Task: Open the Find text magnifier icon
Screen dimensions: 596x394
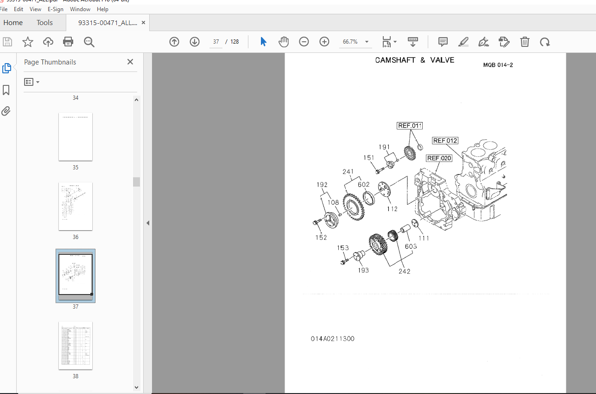Action: click(x=89, y=42)
